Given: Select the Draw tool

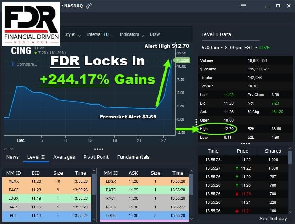Looking at the screenshot, I should click(x=155, y=34).
